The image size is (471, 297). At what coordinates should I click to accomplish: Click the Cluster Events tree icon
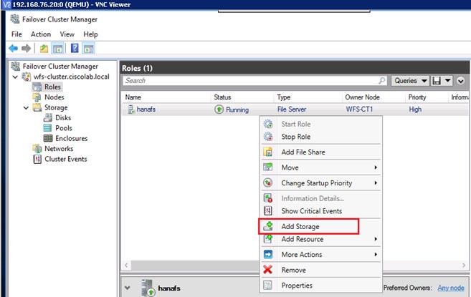pos(37,159)
